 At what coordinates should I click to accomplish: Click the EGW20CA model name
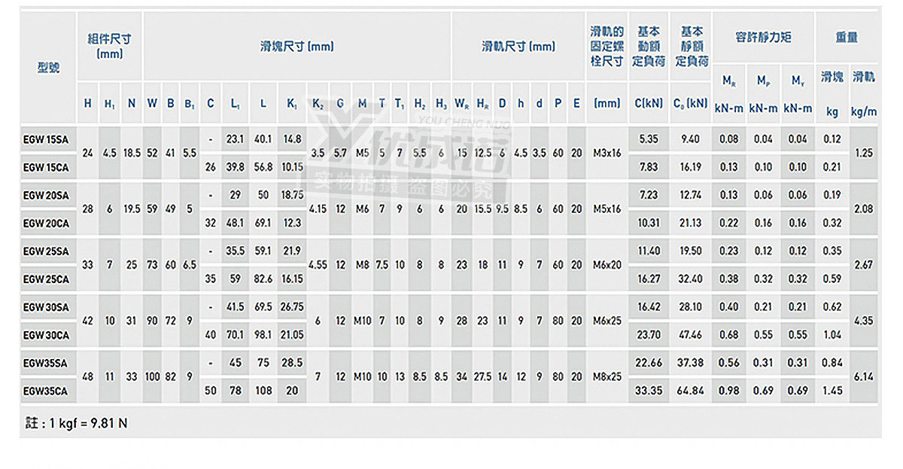coord(46,223)
